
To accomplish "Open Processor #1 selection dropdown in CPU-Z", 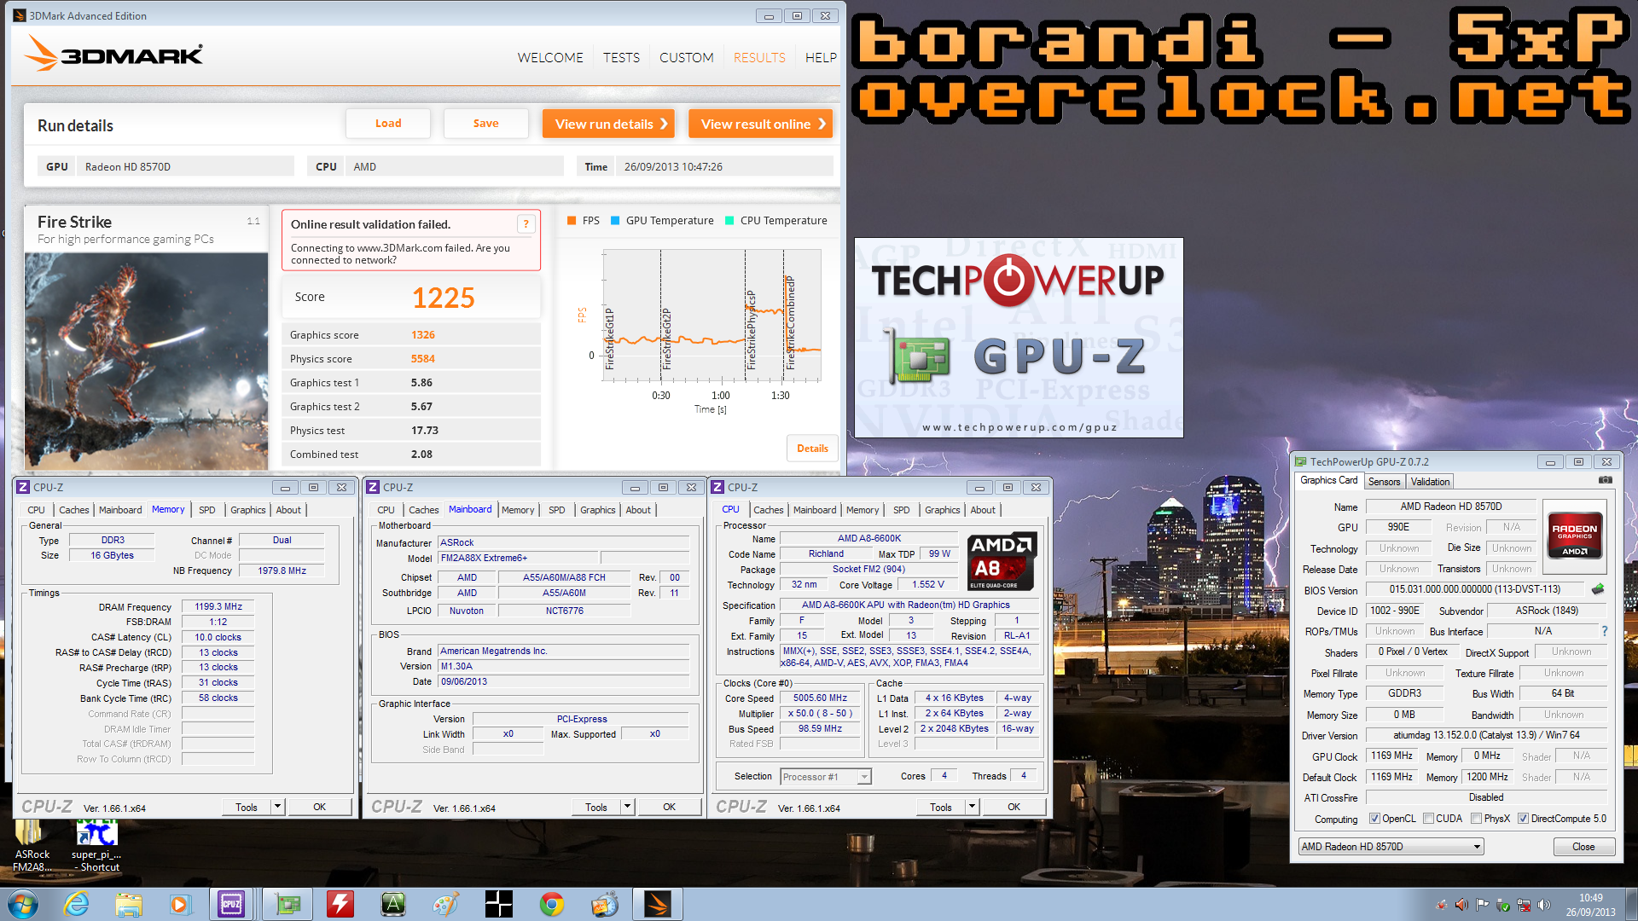I will [825, 777].
